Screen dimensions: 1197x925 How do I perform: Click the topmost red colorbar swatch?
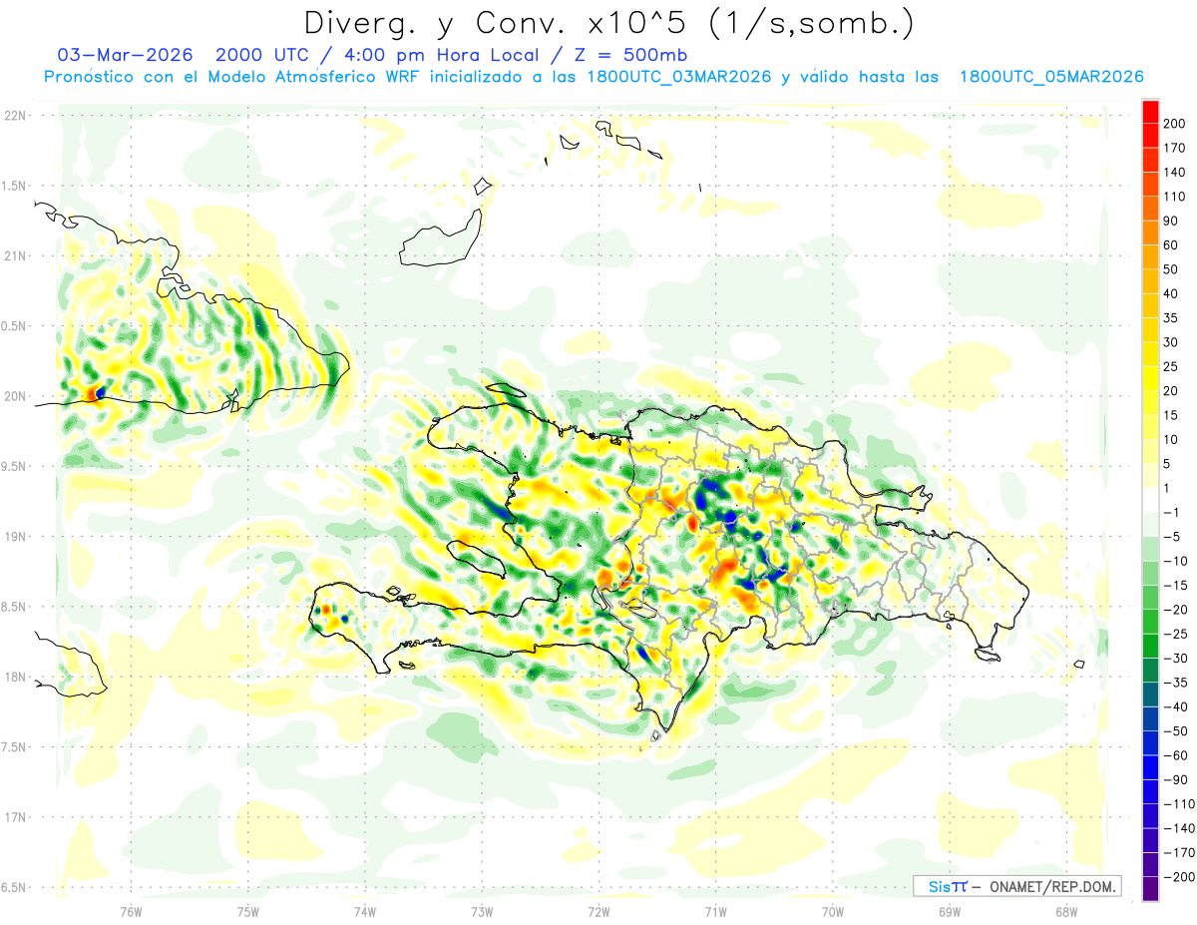[1151, 112]
